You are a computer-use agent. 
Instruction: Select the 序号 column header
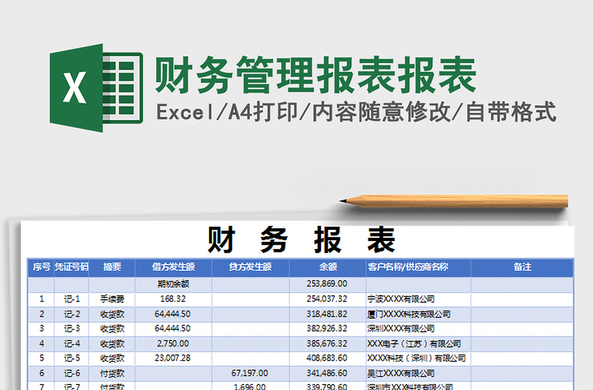click(x=42, y=267)
